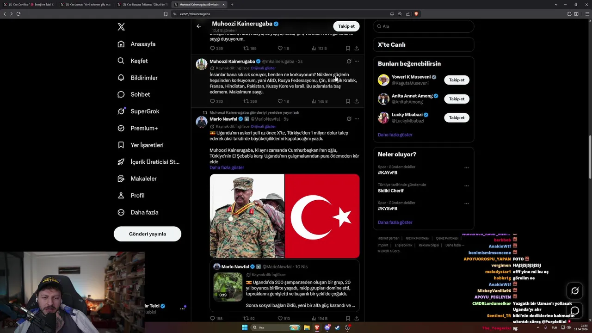Go back using the profile header arrow
This screenshot has height=333, width=592.
(x=199, y=26)
